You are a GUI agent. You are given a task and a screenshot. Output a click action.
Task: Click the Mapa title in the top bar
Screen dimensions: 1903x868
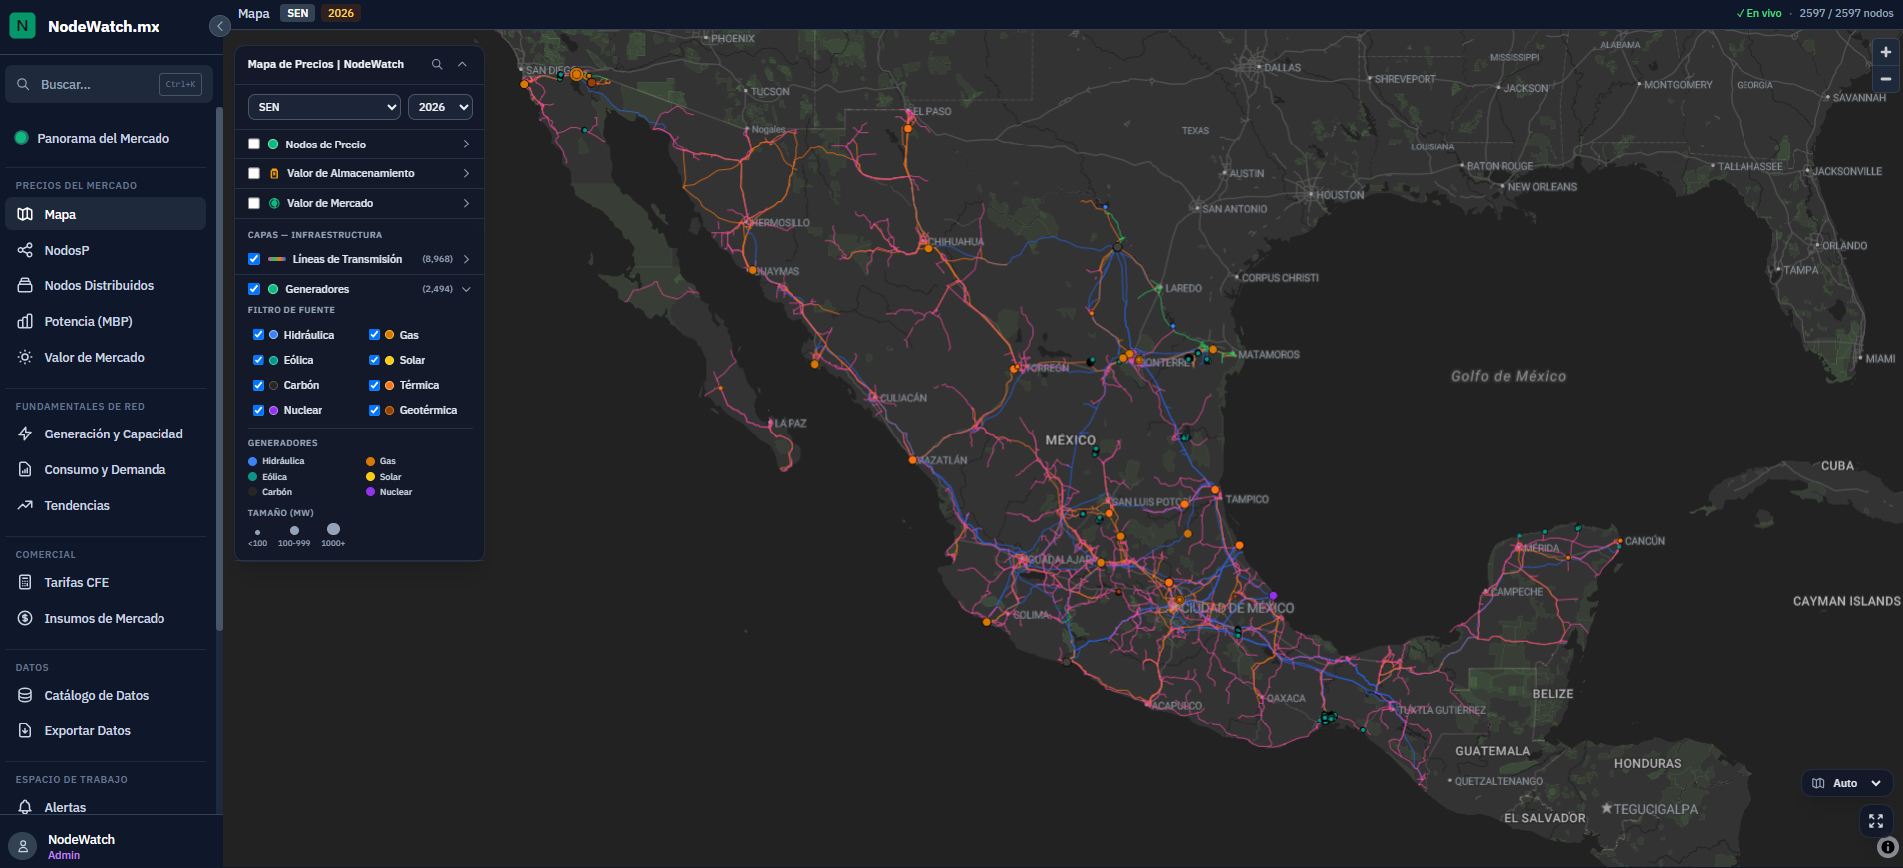click(x=254, y=13)
